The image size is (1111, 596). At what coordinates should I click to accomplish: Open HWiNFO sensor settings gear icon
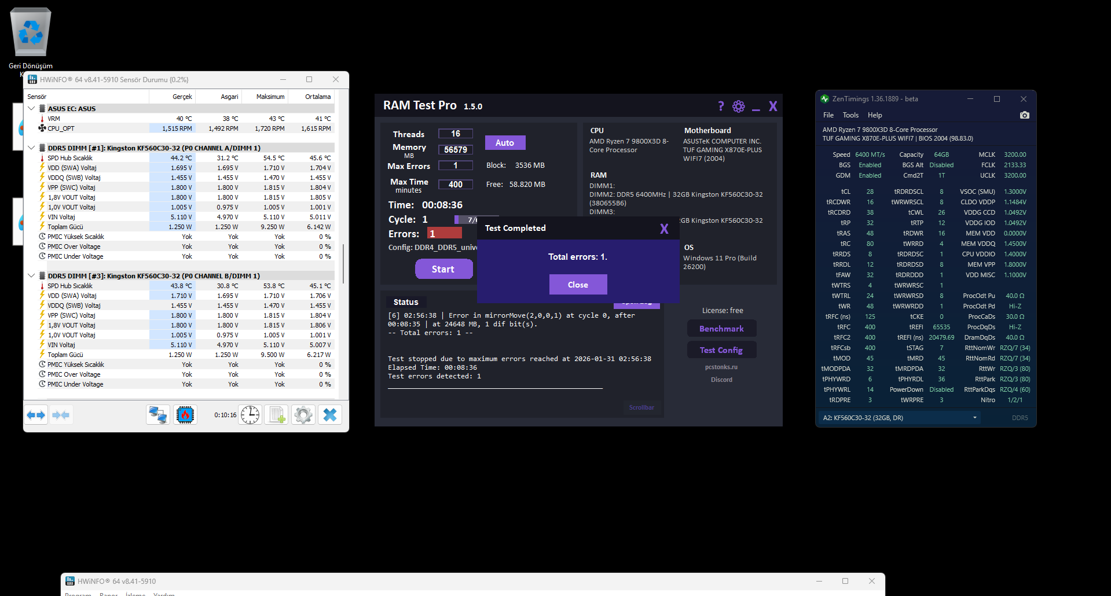click(303, 415)
